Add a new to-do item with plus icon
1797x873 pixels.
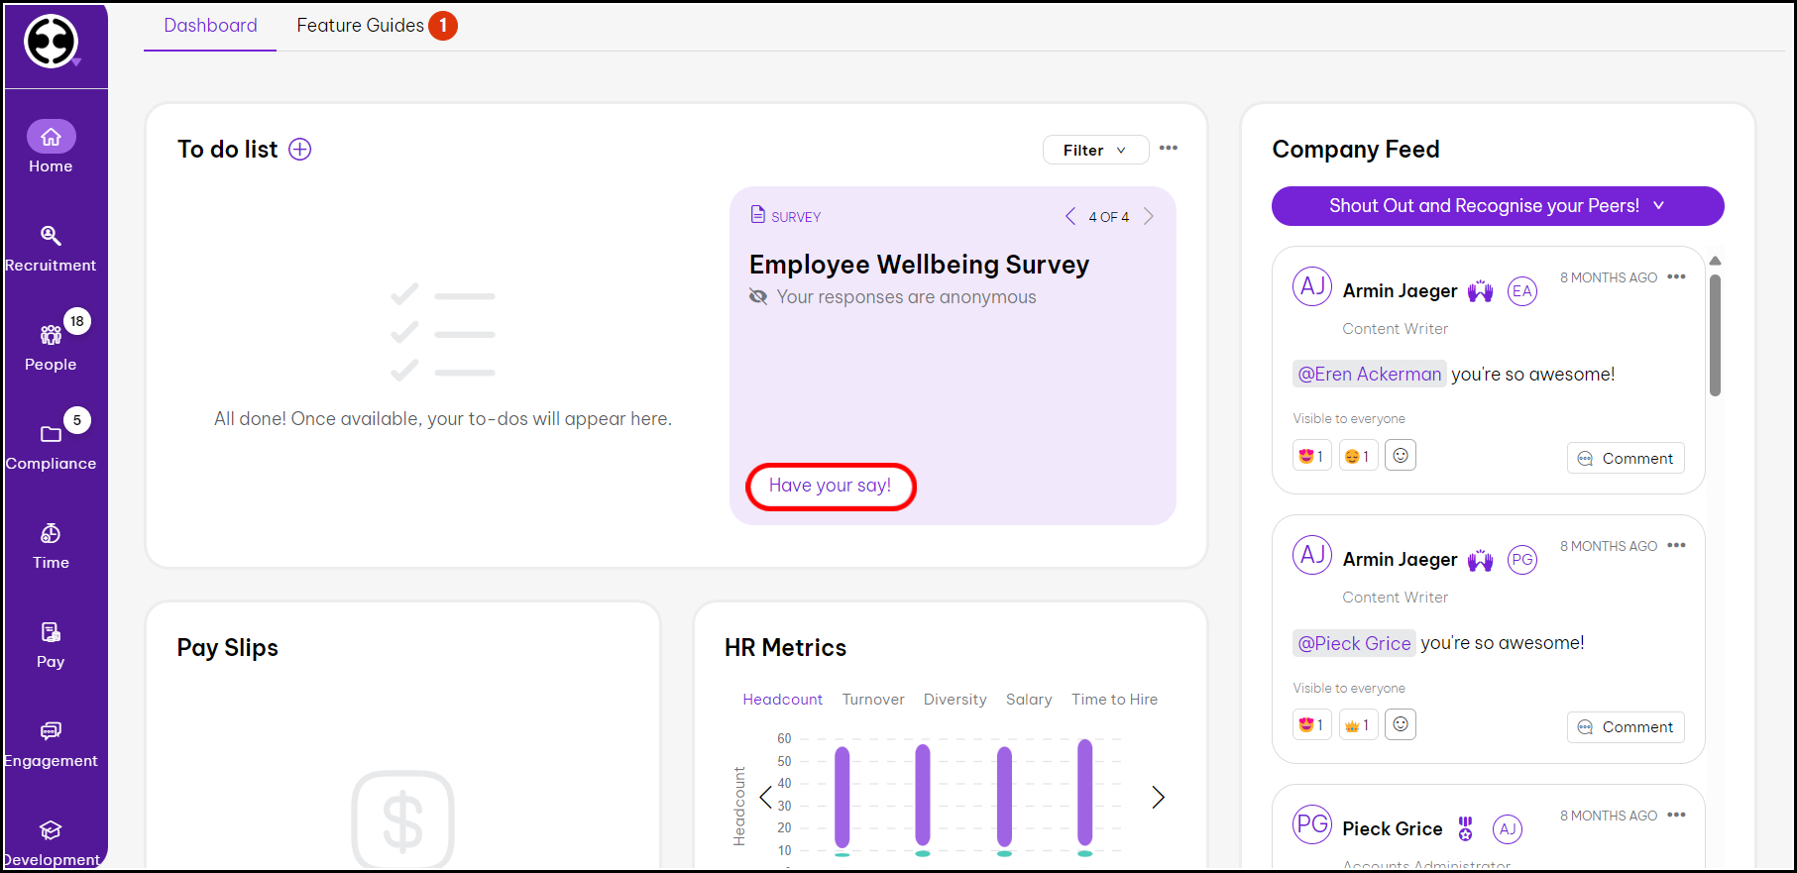click(299, 150)
